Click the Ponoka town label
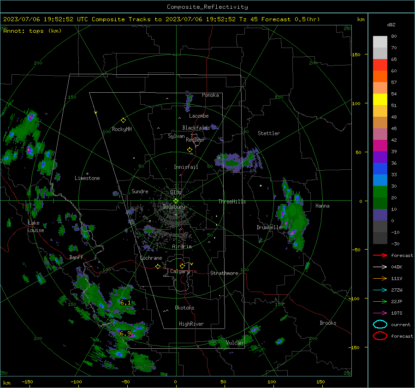 coord(210,95)
